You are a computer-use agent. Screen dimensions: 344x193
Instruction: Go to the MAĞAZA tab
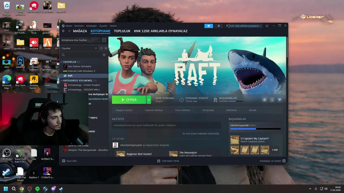(x=80, y=31)
